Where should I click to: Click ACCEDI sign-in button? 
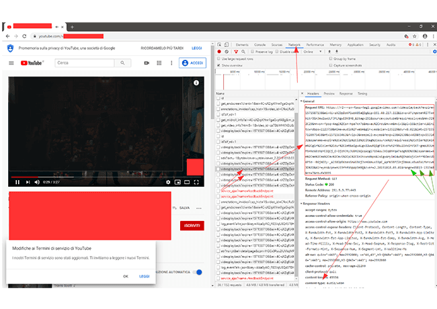tap(192, 63)
